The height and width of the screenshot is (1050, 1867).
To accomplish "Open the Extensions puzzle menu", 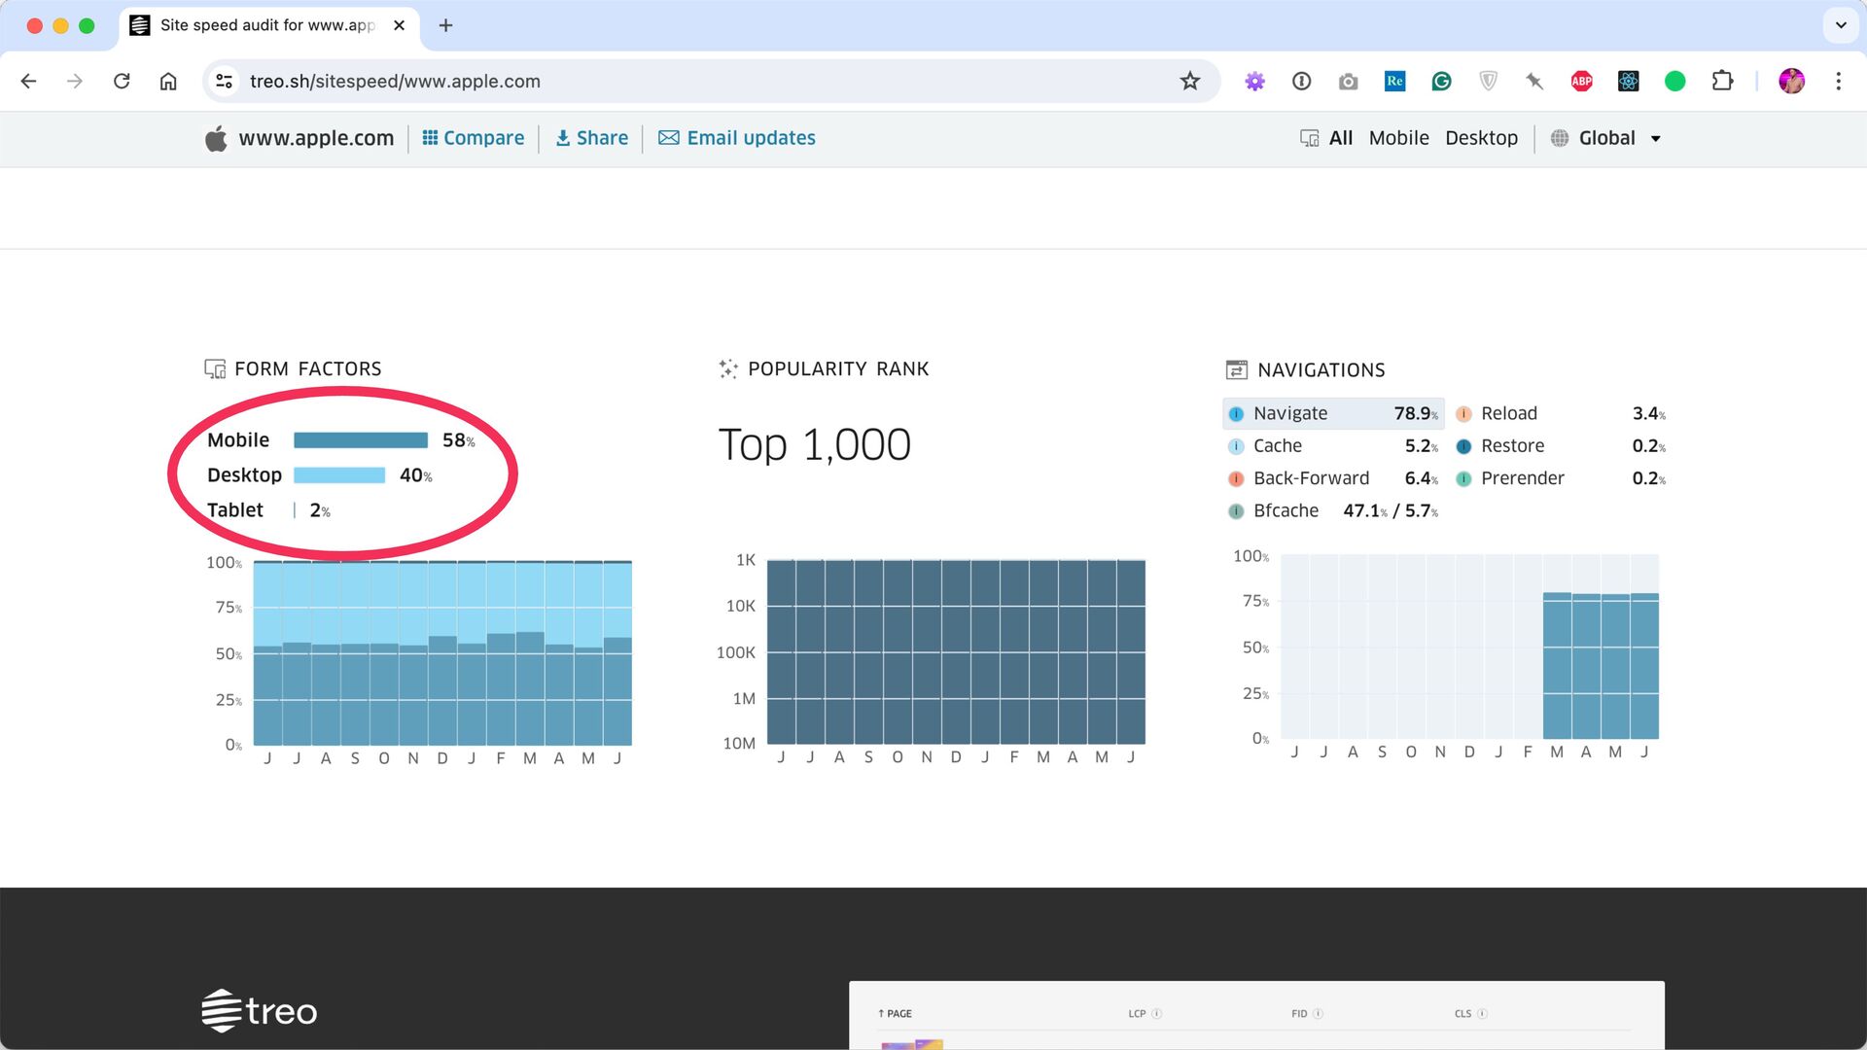I will (x=1722, y=82).
